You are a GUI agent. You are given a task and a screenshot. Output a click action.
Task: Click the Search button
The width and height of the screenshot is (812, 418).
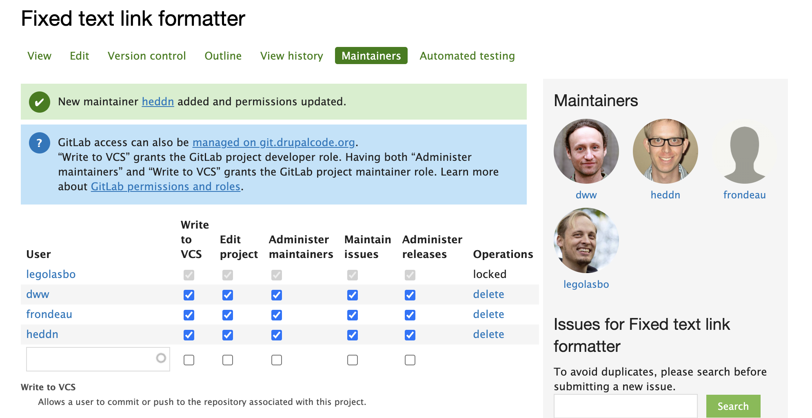[733, 406]
